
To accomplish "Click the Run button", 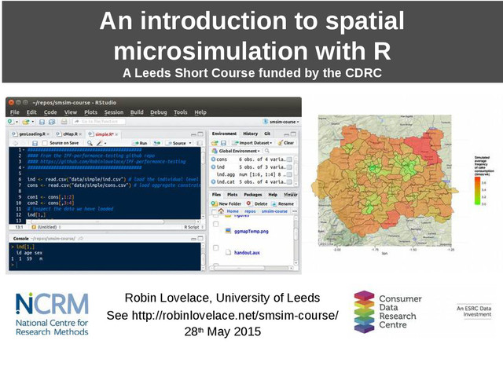I will point(140,143).
